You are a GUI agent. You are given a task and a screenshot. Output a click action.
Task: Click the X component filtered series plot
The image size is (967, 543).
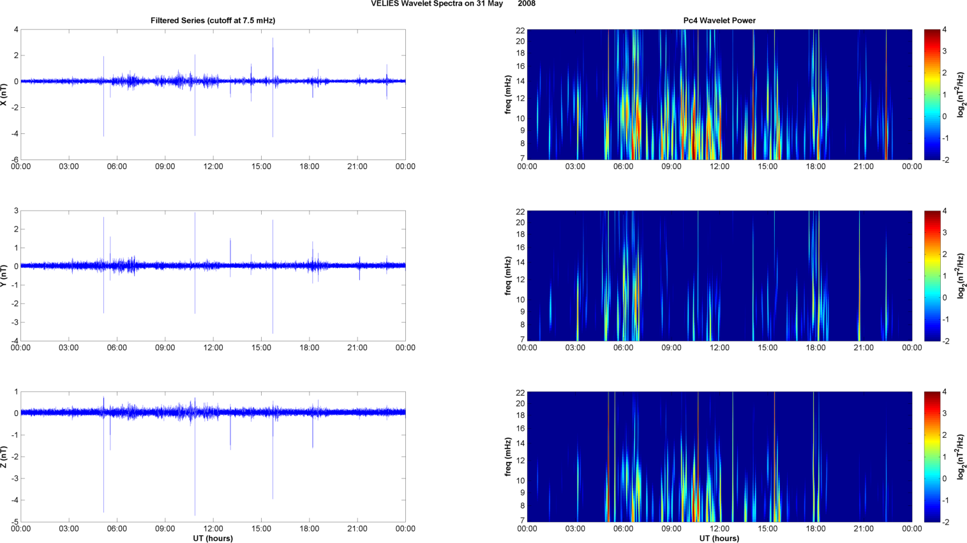[x=213, y=94]
